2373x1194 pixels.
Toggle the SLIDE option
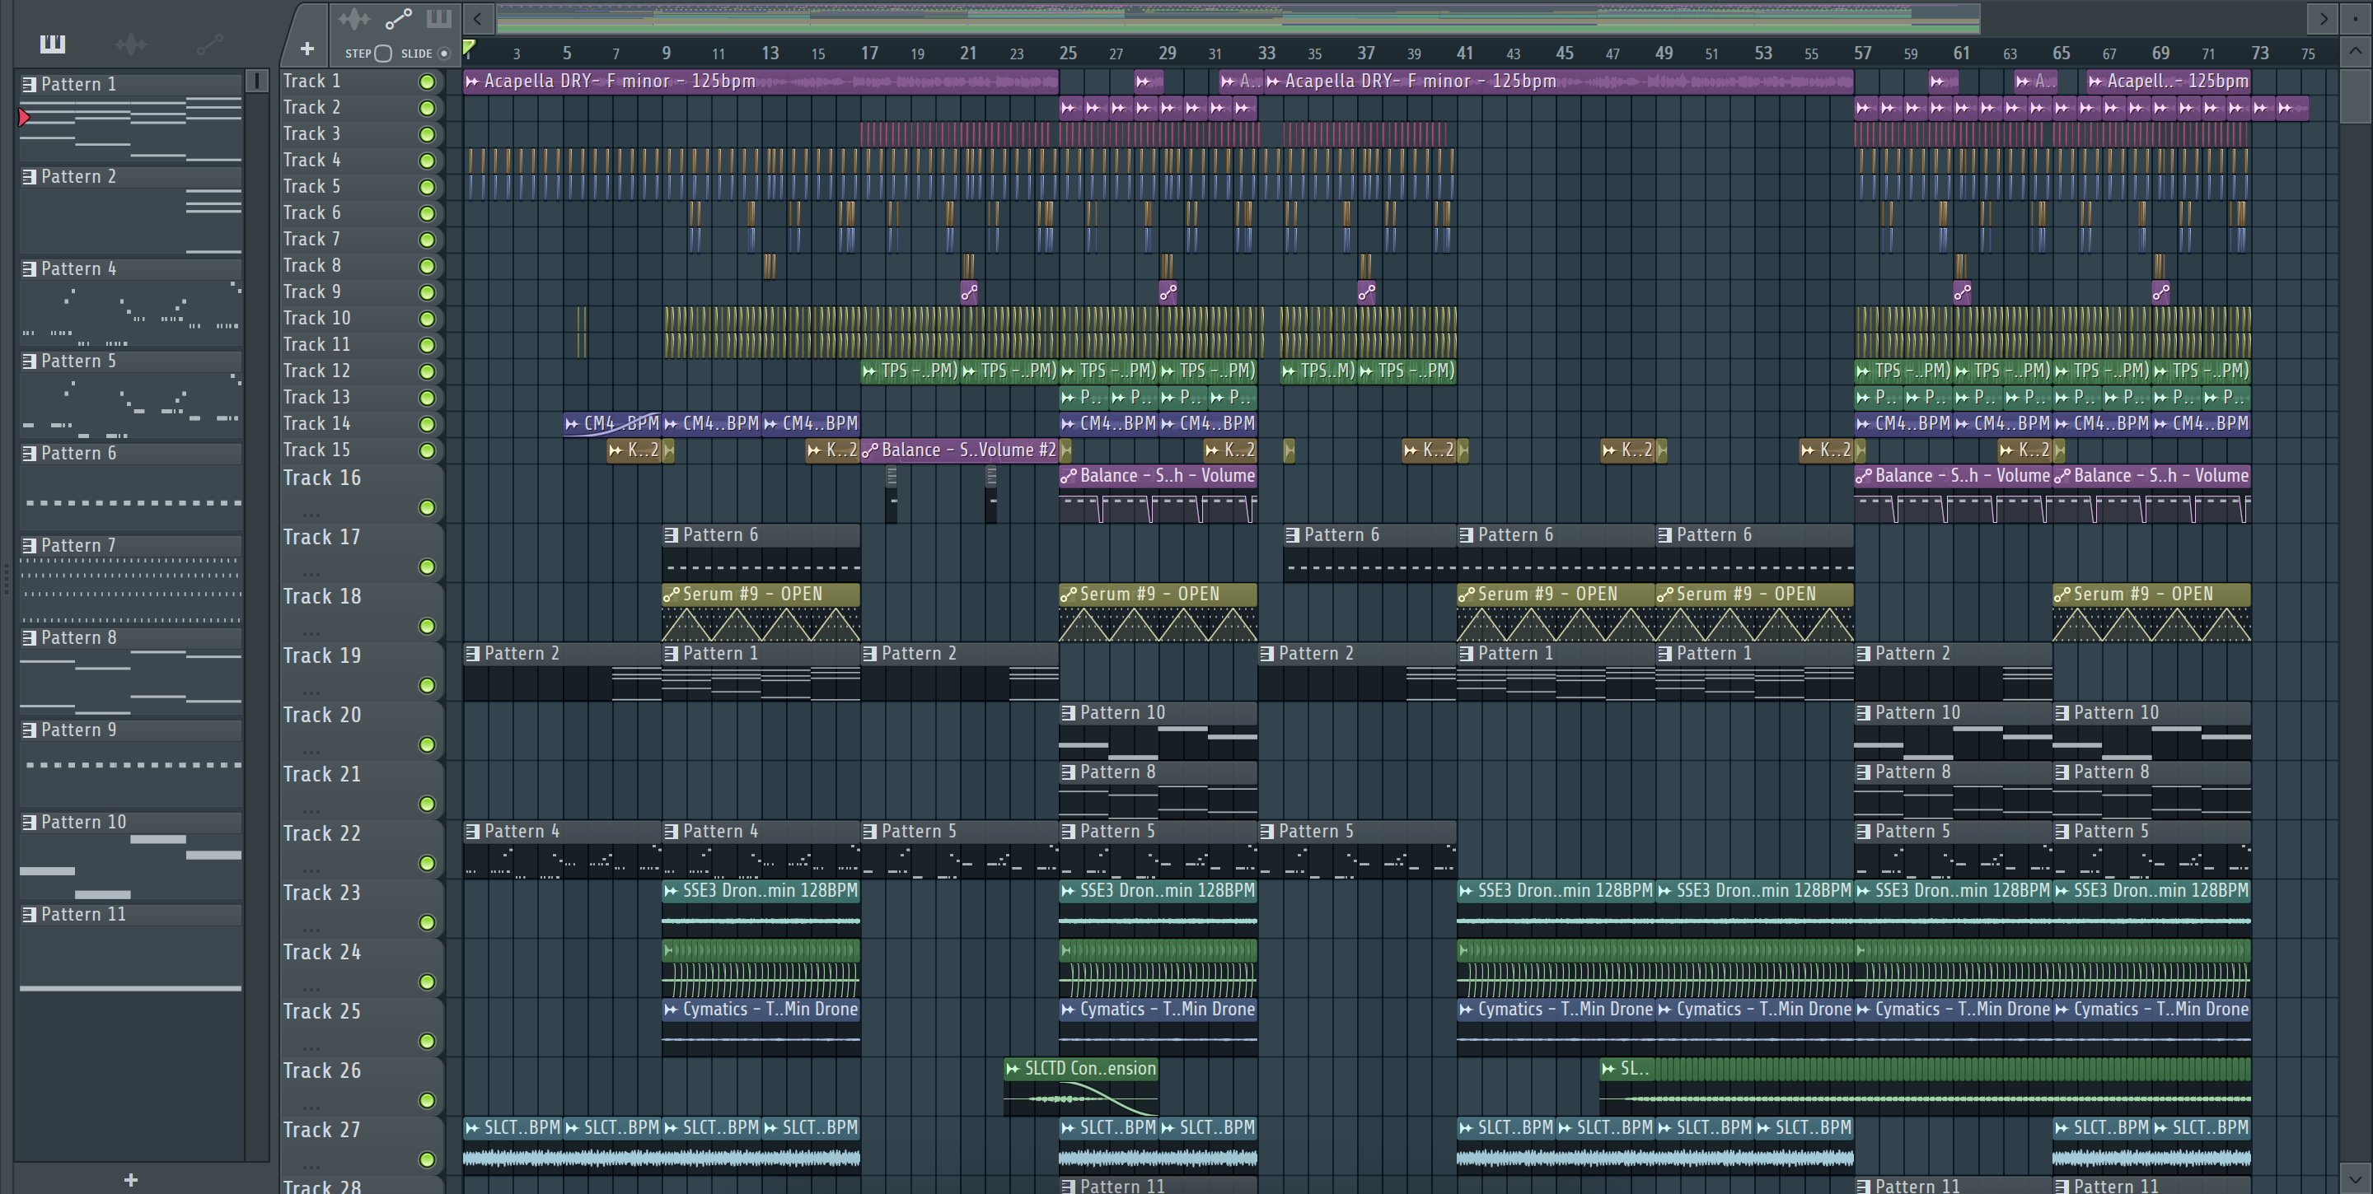444,54
